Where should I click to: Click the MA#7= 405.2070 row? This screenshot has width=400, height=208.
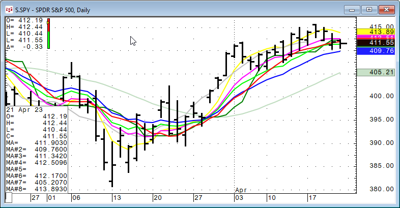(x=37, y=183)
